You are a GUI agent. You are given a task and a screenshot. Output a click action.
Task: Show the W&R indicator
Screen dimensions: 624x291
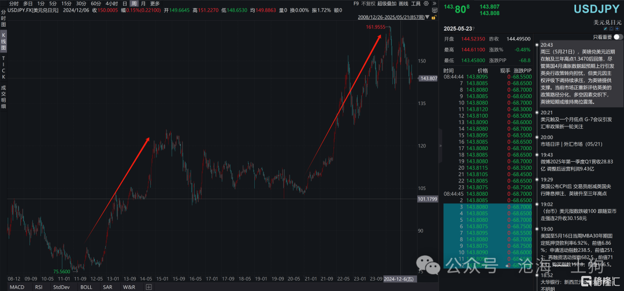click(128, 286)
